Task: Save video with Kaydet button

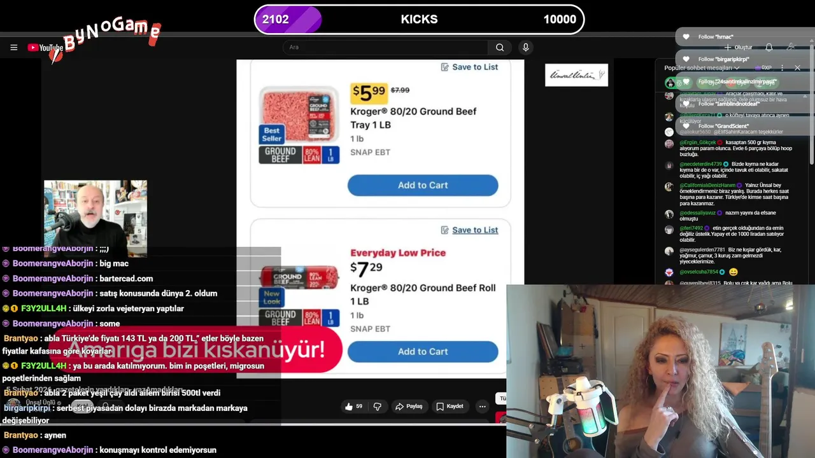Action: click(x=450, y=406)
